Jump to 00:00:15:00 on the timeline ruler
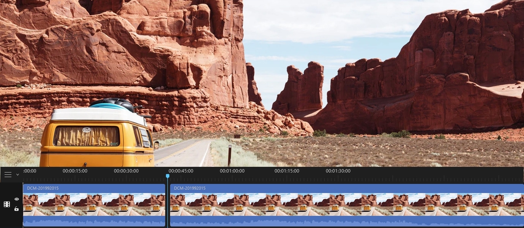524x228 pixels. click(x=75, y=171)
